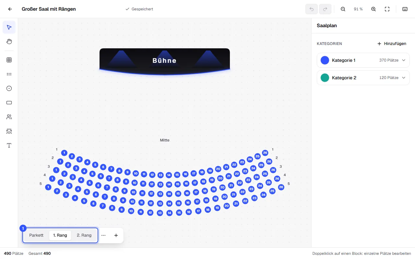Expand Kategorie 1 details

coord(404,60)
